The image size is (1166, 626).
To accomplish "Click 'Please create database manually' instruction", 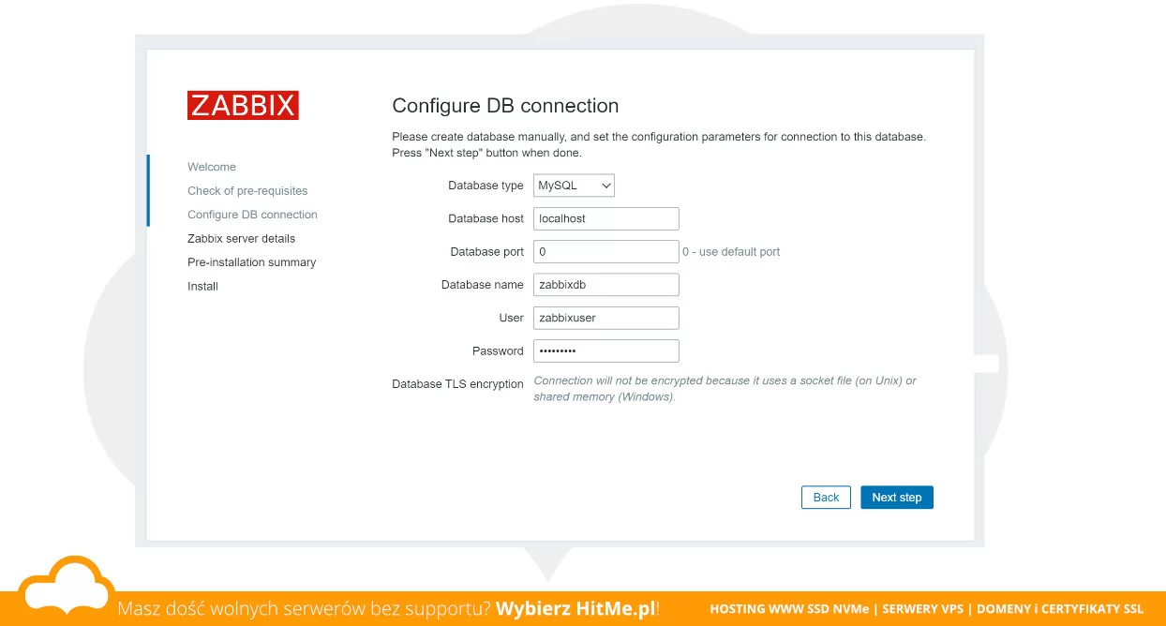I will coord(659,144).
